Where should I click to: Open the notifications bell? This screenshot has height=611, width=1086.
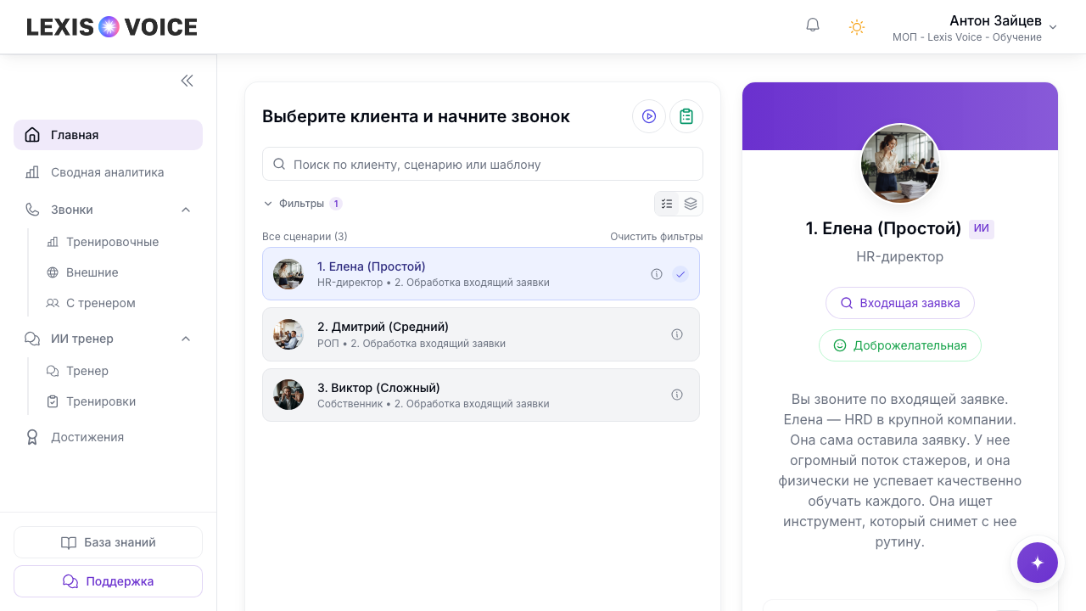click(813, 25)
